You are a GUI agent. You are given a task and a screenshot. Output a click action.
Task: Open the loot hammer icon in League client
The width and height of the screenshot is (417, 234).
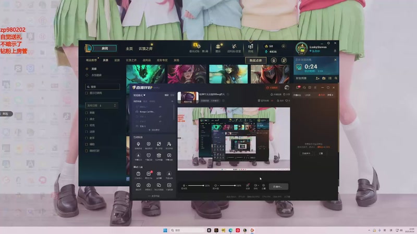234,46
